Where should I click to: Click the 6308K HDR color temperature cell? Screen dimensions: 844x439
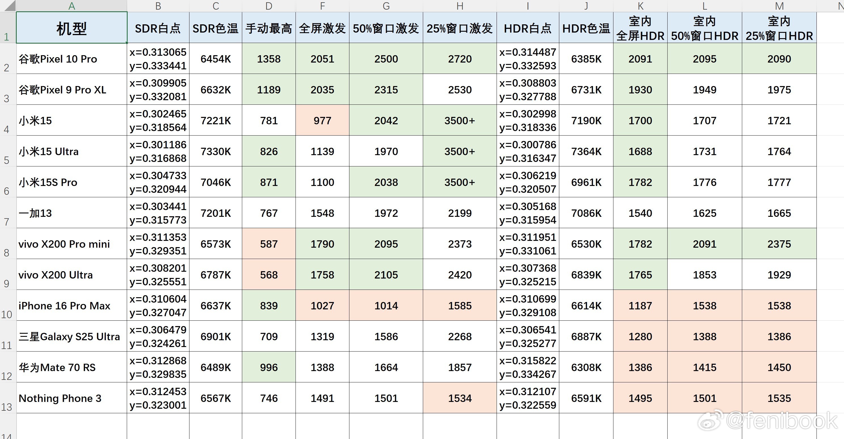[586, 367]
